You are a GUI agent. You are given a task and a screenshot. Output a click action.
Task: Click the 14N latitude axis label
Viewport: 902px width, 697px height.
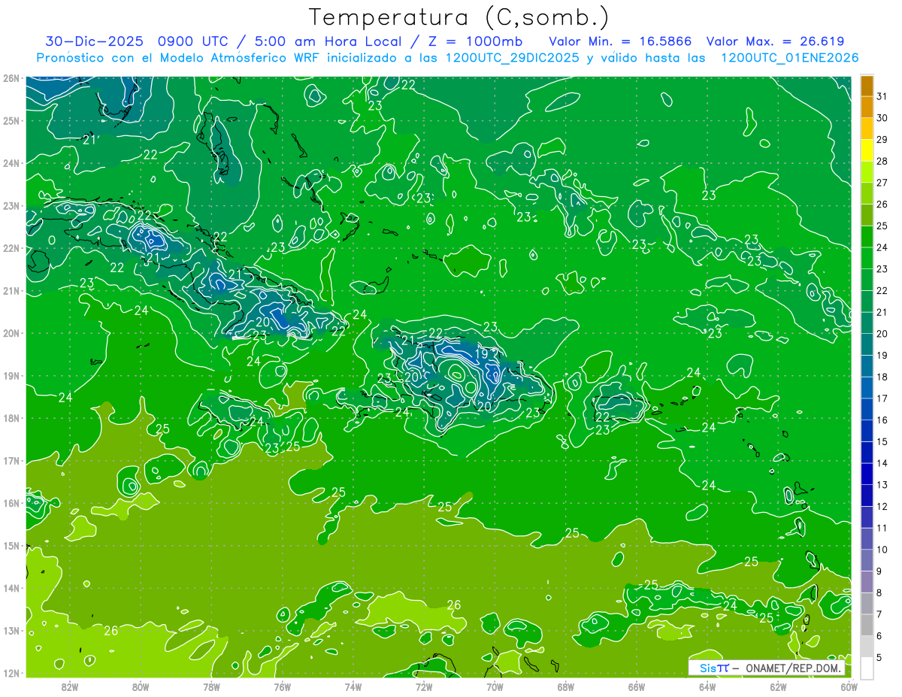11,588
